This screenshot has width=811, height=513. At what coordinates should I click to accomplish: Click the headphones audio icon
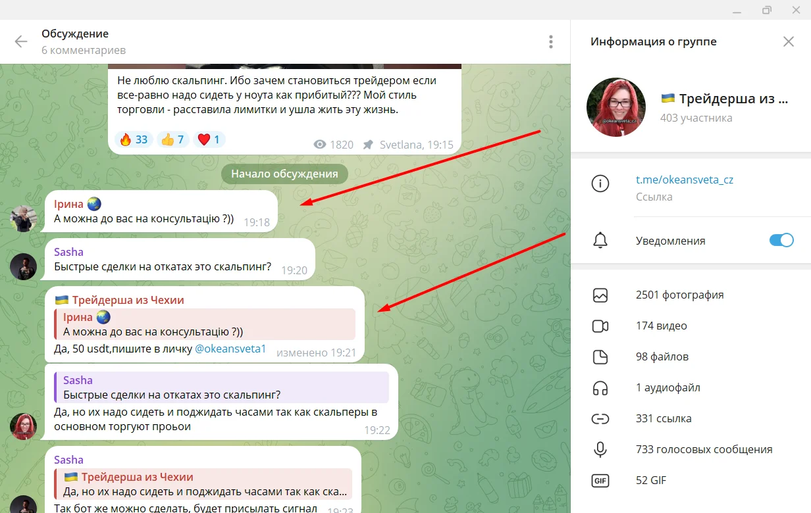(x=600, y=388)
